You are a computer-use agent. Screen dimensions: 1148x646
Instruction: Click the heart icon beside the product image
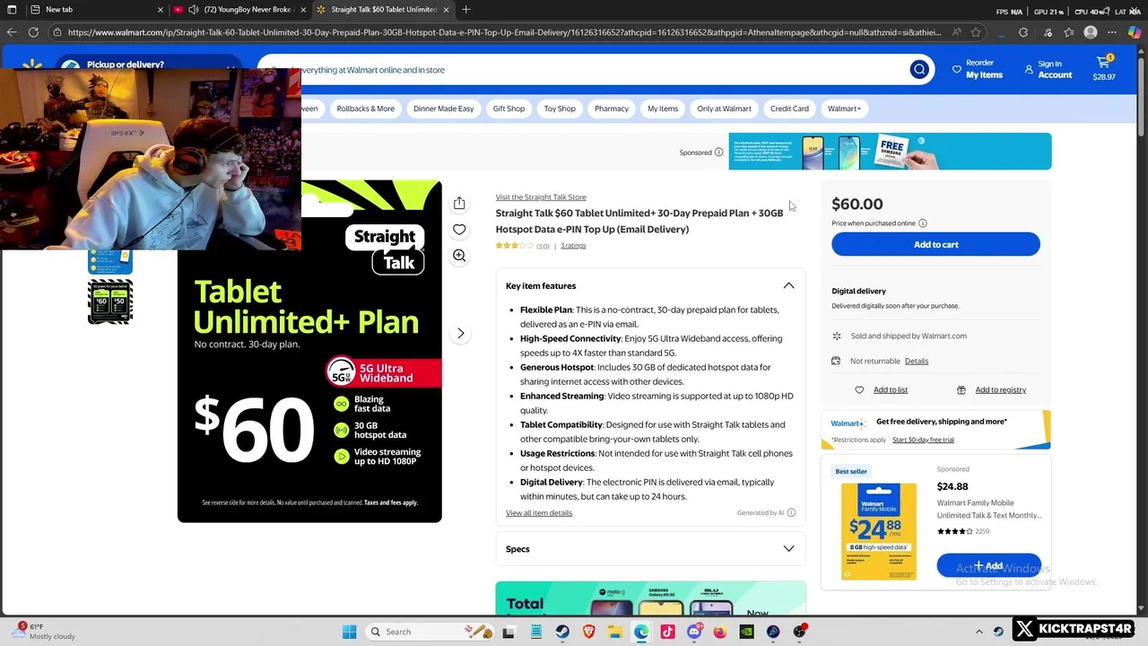pyautogui.click(x=459, y=230)
